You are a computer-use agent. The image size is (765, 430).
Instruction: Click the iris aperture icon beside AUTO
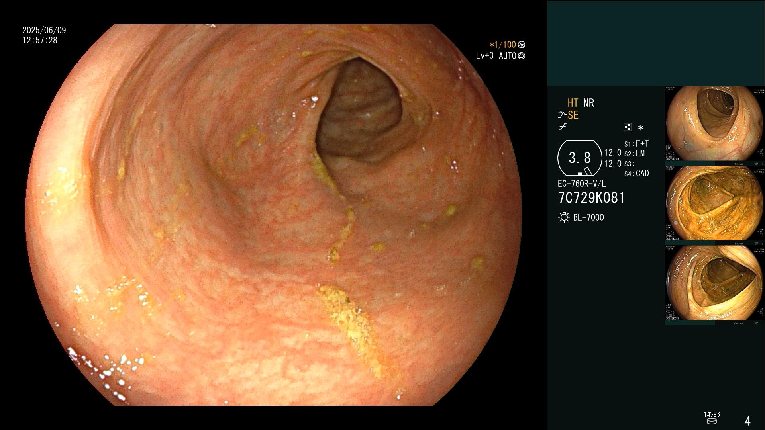[522, 56]
